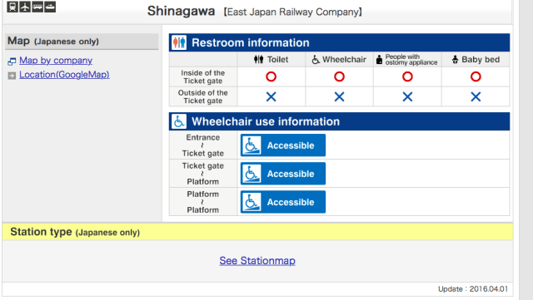533x300 pixels.
Task: Click the Toilet column icon
Action: click(x=258, y=59)
